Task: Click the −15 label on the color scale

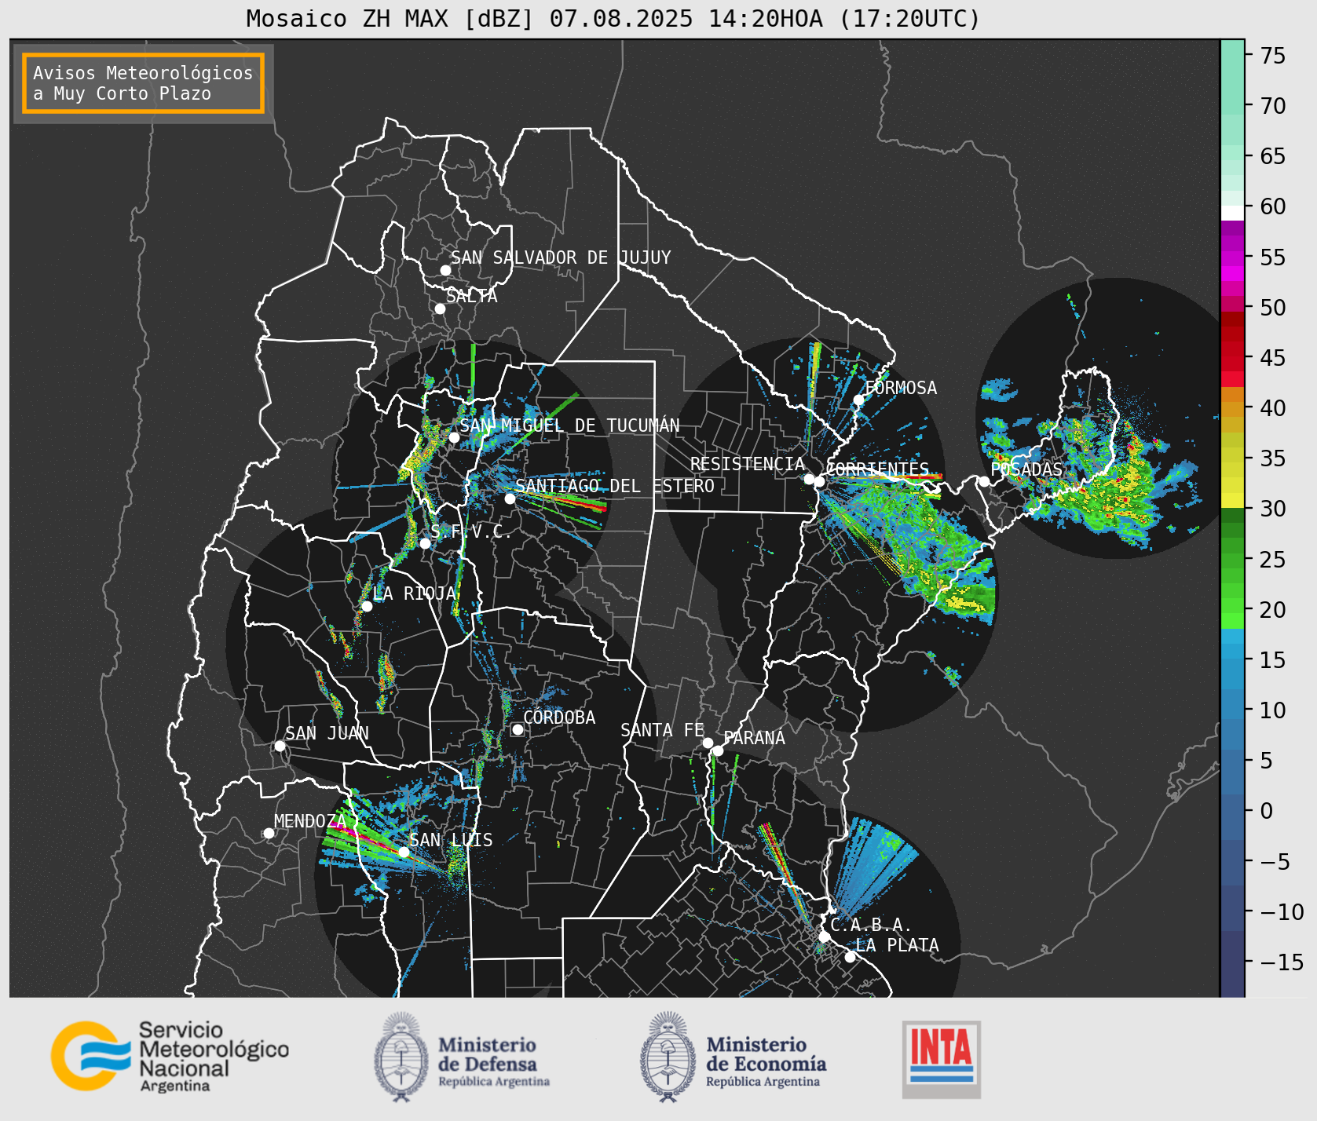Action: click(1282, 962)
